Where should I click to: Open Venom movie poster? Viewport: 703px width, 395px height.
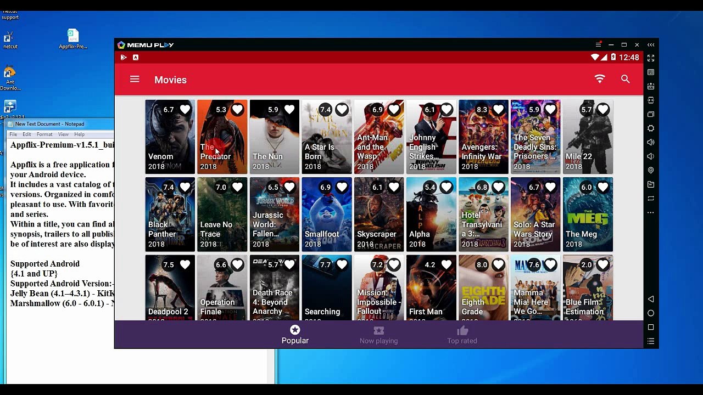(x=170, y=137)
